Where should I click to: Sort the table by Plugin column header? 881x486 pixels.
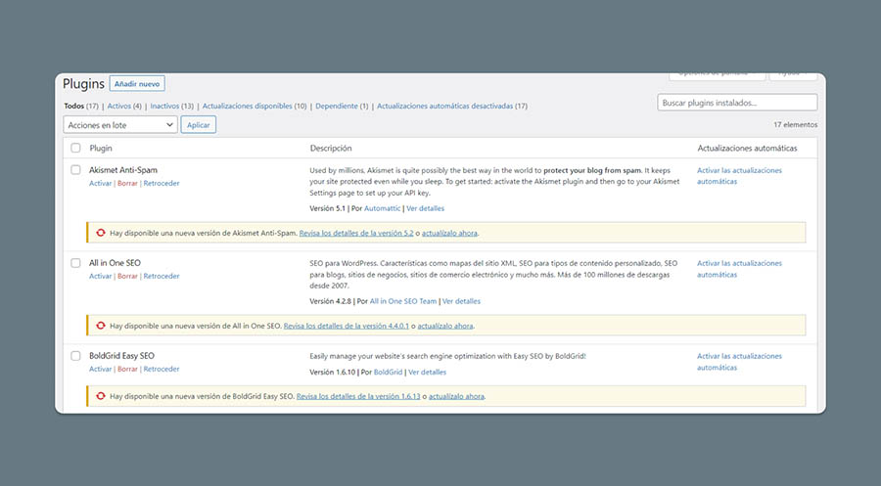(x=101, y=149)
